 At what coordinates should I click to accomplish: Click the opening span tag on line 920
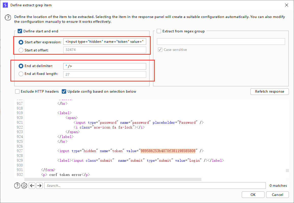(x=72, y=118)
